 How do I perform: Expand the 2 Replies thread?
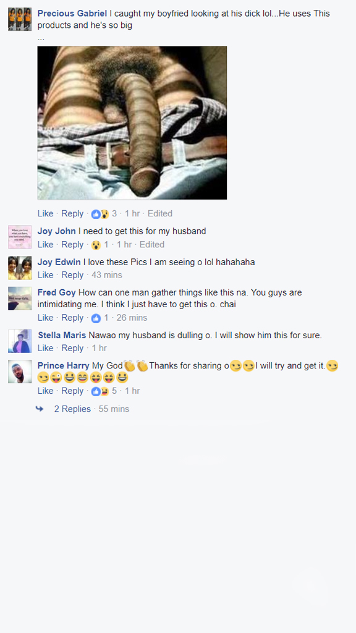click(x=73, y=409)
